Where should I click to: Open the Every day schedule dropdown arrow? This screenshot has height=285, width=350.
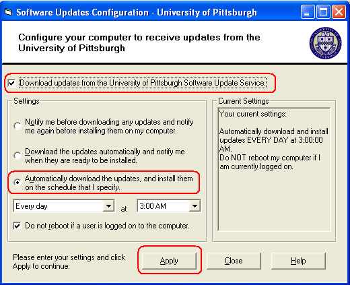[x=108, y=206]
